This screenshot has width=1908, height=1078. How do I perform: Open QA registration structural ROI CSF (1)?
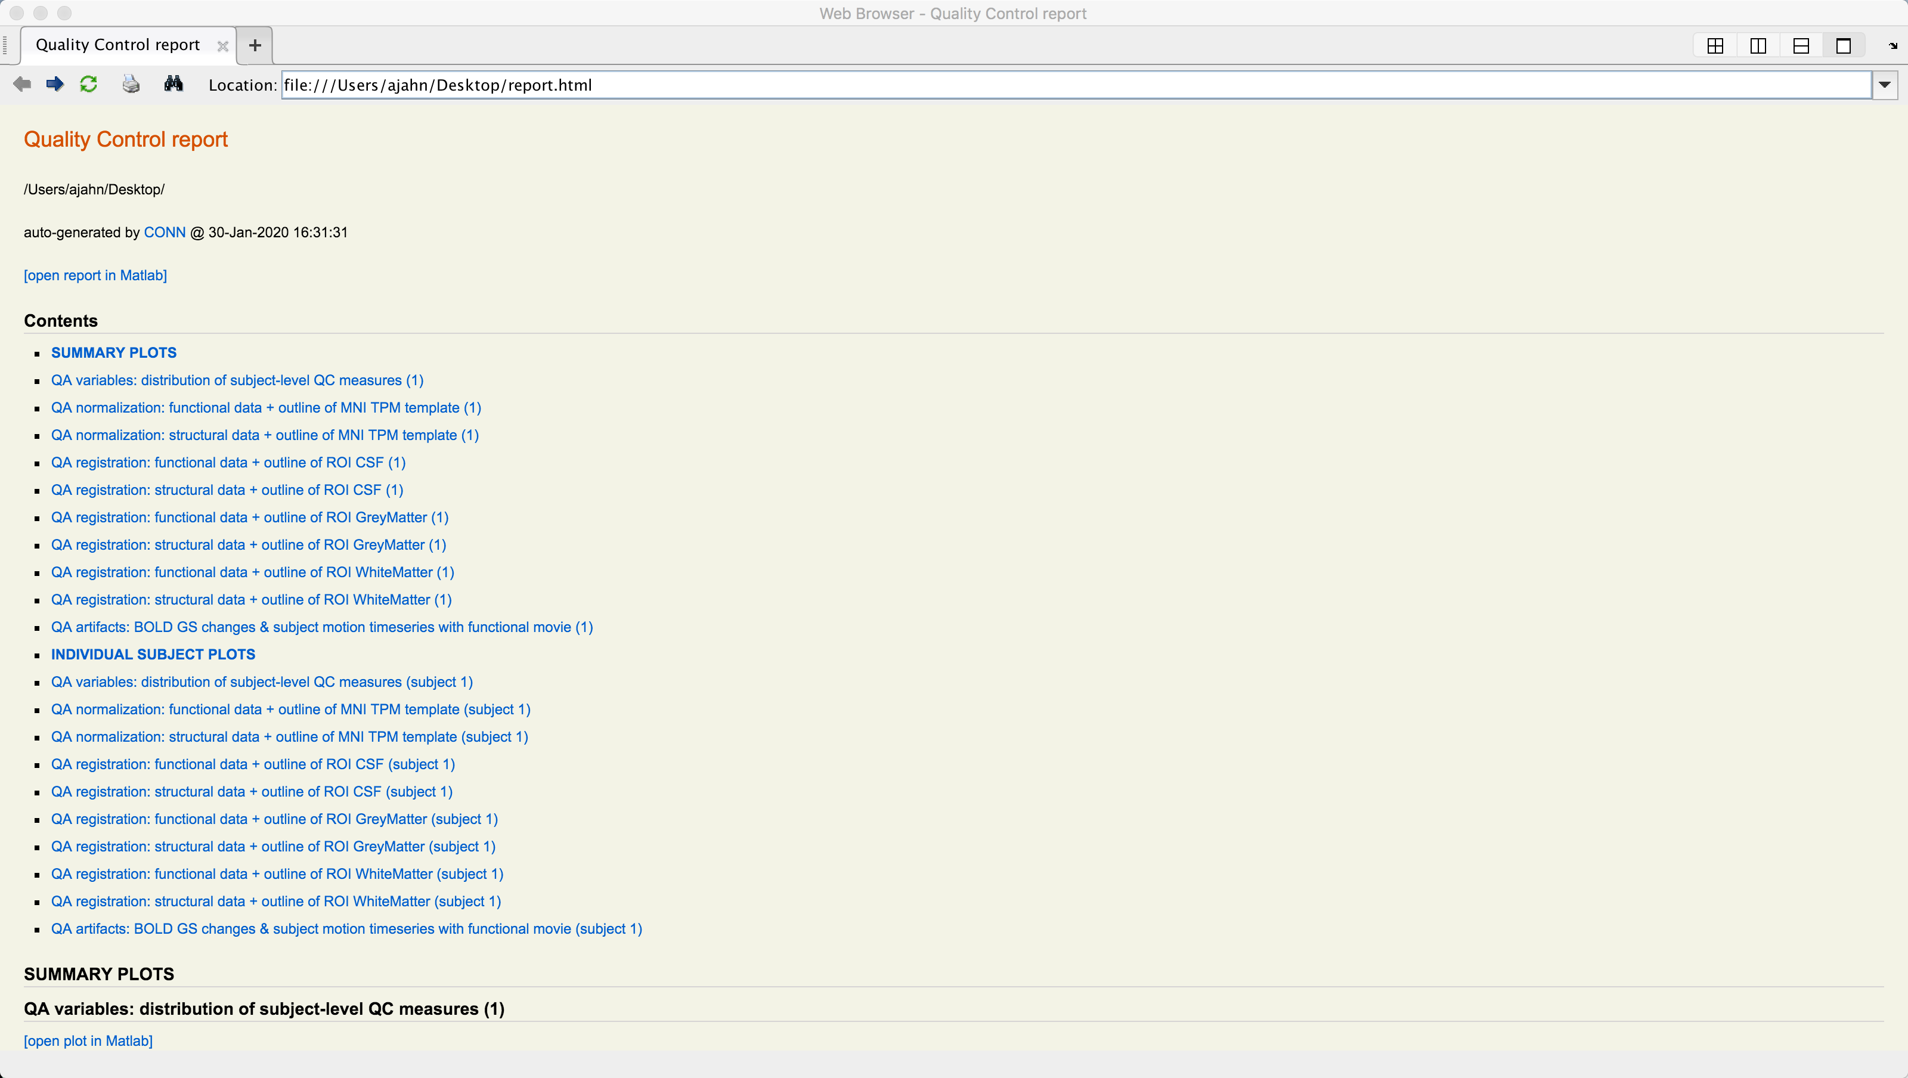[227, 490]
